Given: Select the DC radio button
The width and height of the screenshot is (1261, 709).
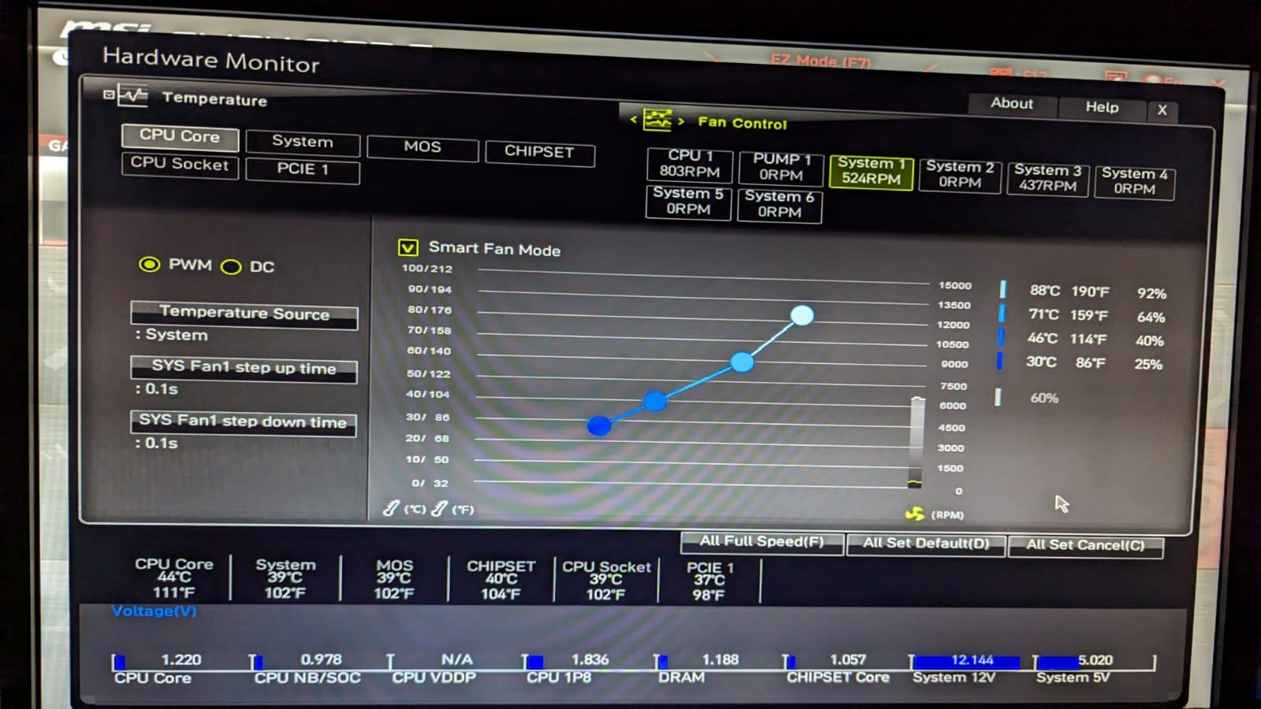Looking at the screenshot, I should tap(231, 267).
